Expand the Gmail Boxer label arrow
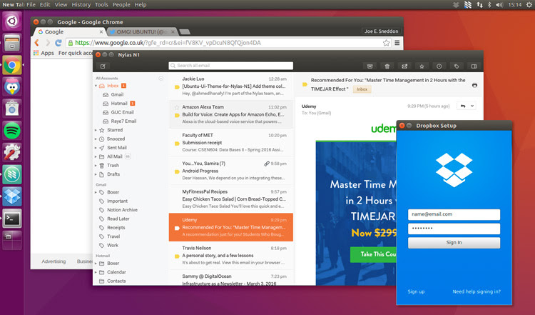Screen dimensions: 535x315 [x=96, y=192]
